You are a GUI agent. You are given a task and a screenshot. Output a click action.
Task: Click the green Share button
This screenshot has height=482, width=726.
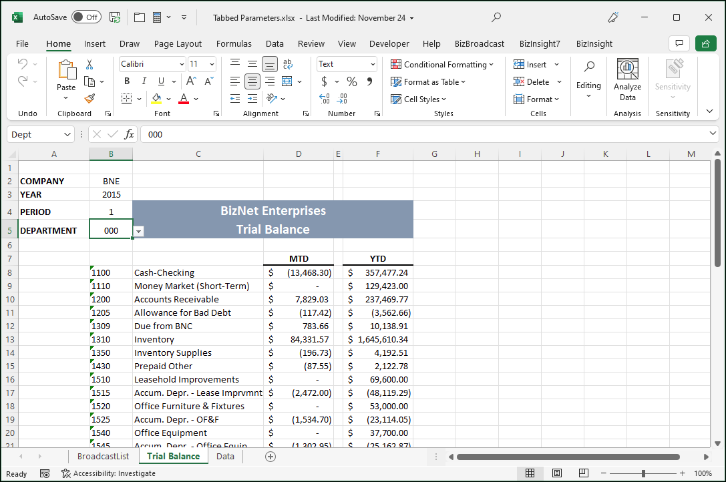[x=705, y=43]
